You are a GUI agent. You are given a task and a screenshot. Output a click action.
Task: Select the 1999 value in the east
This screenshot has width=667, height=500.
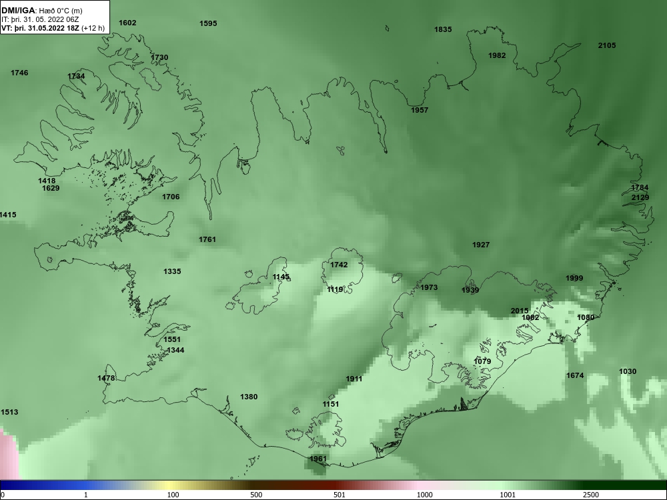pyautogui.click(x=574, y=278)
